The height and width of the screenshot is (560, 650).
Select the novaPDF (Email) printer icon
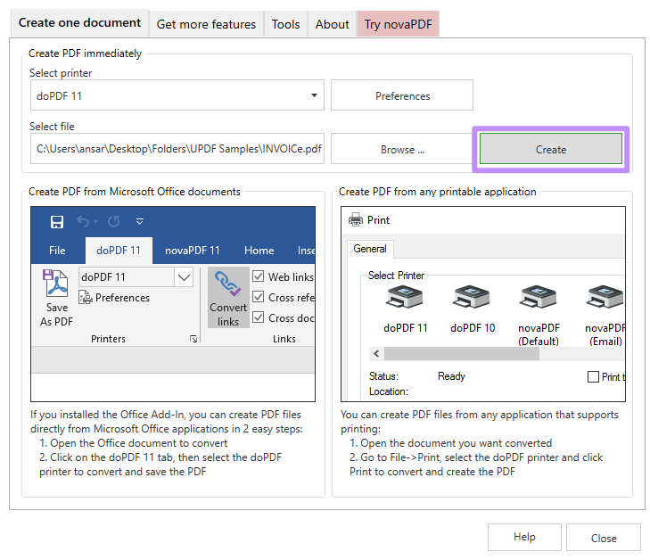(605, 297)
